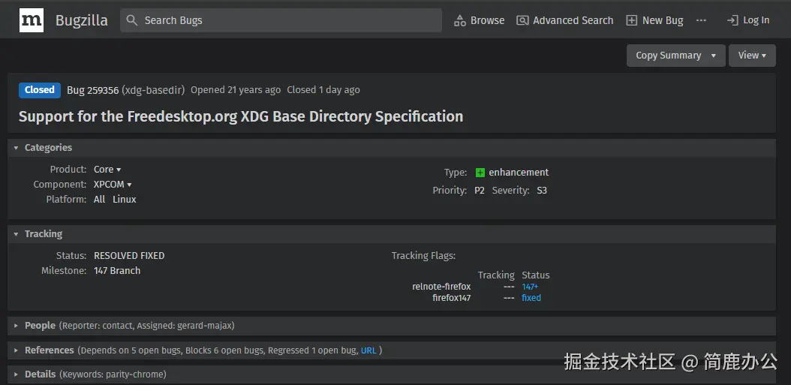The height and width of the screenshot is (385, 791).
Task: Click the 'enhancement' type text
Action: coord(519,173)
